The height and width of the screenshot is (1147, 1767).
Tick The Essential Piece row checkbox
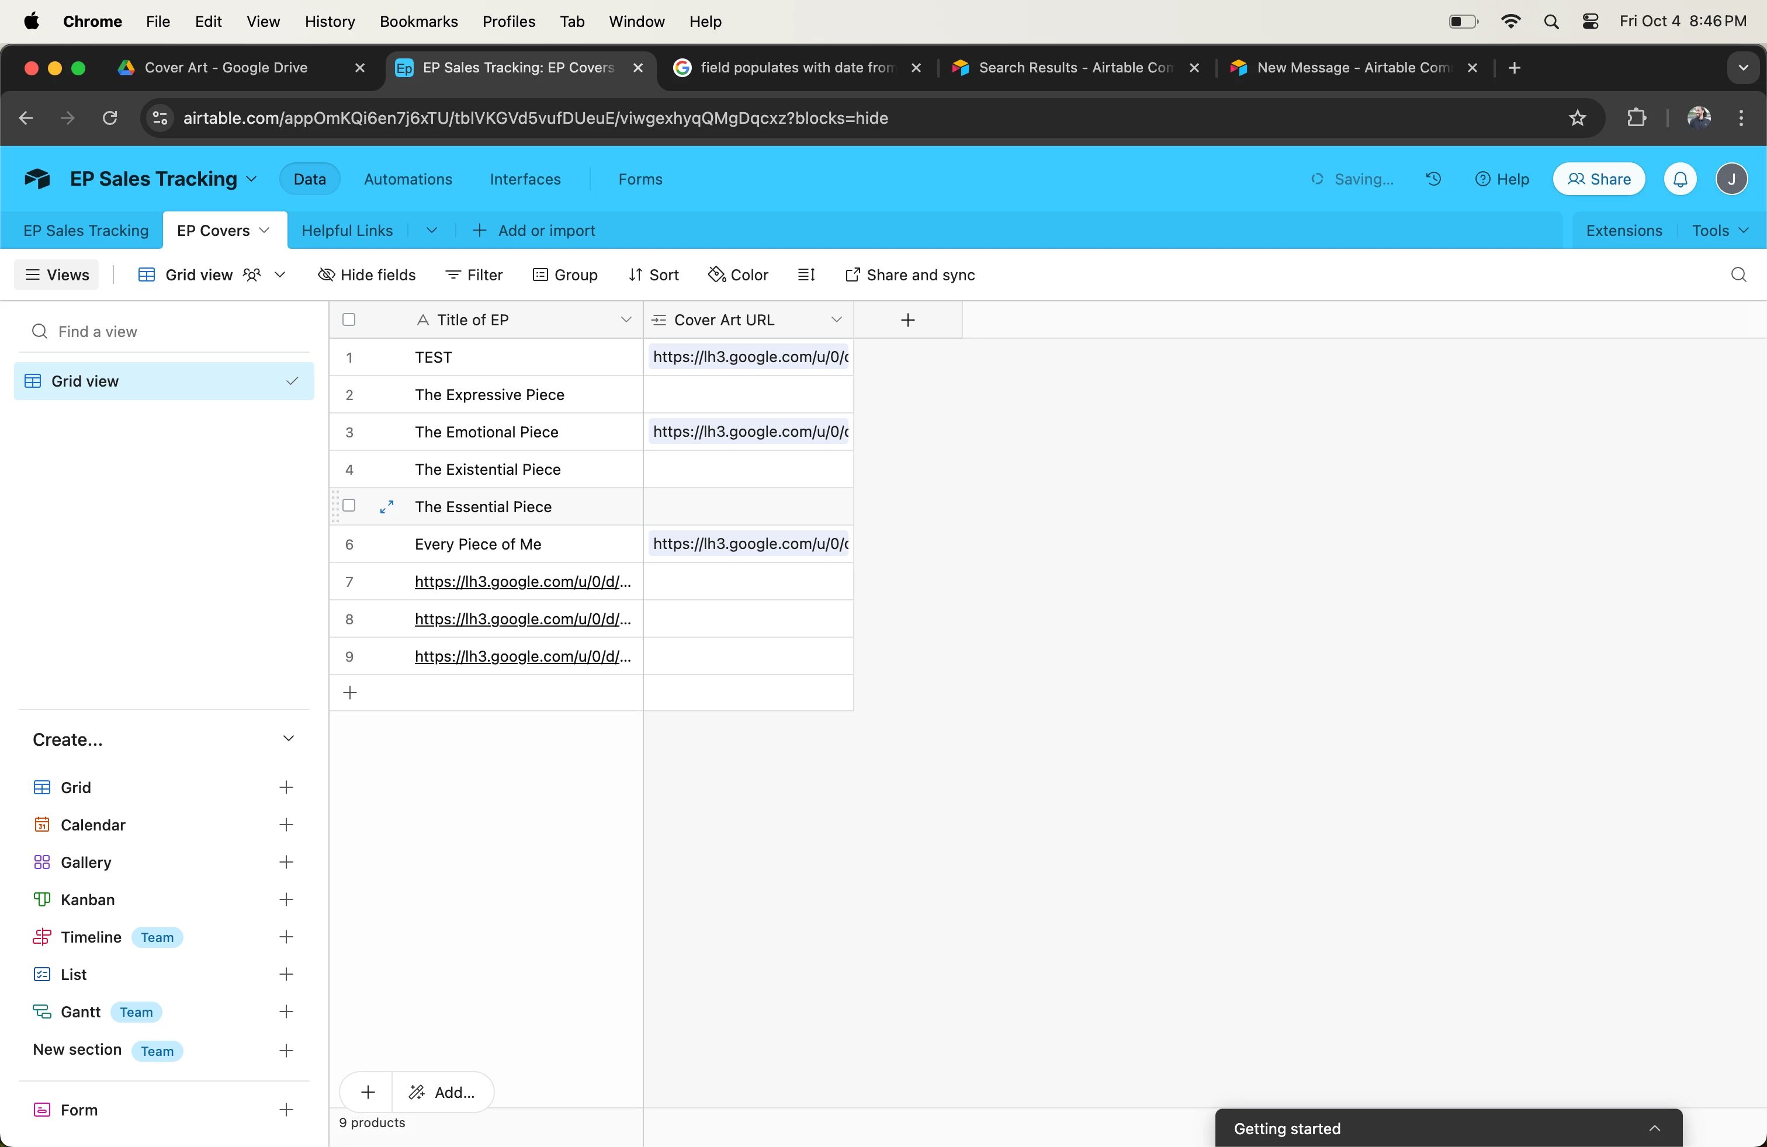coord(349,506)
